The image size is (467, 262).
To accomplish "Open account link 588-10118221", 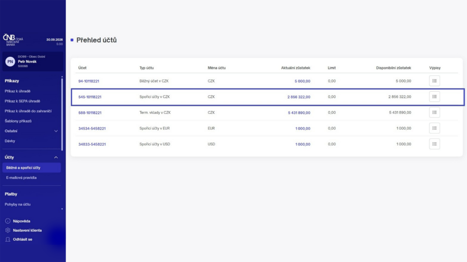I will (x=90, y=113).
